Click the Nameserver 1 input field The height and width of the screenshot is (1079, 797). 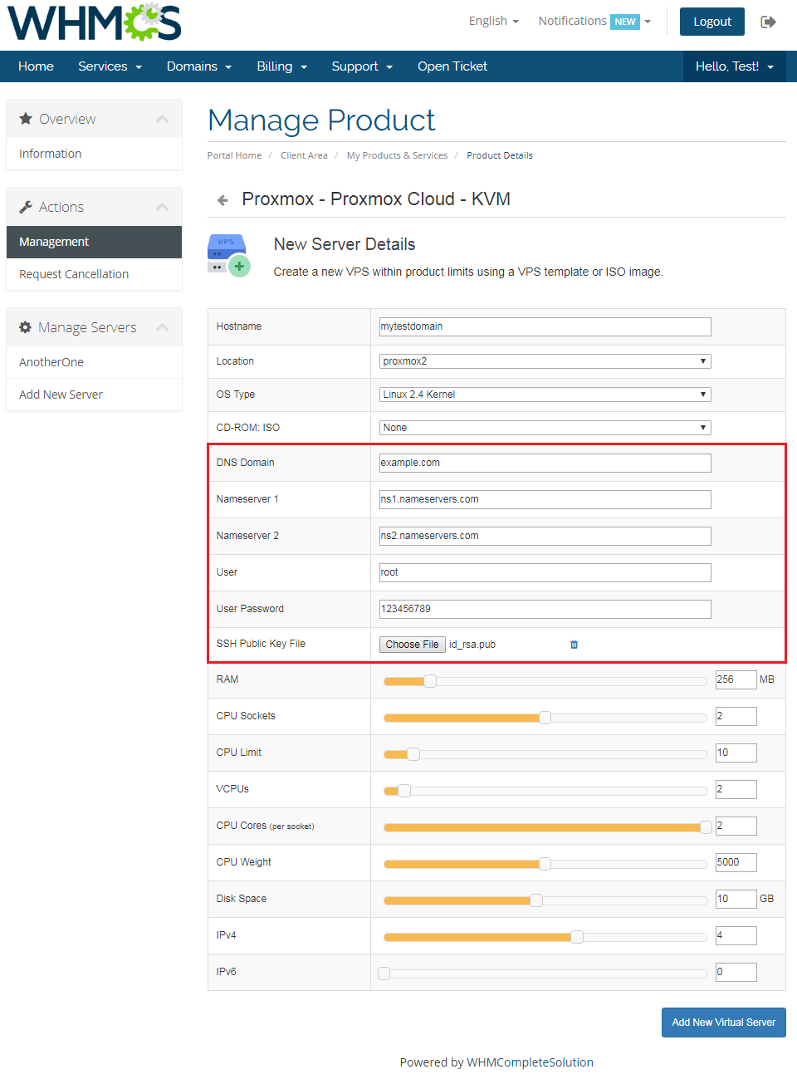[x=545, y=499]
